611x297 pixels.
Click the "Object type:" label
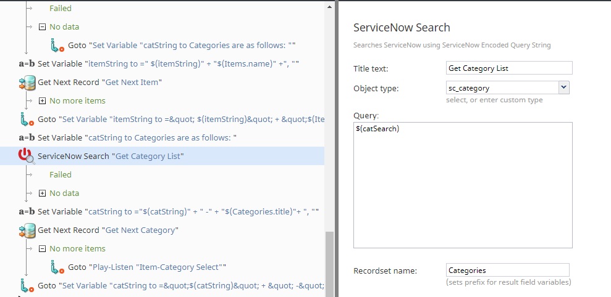click(376, 88)
